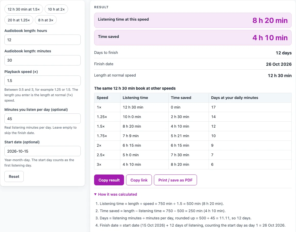Click the 4 h 10 min time saved headline value
This screenshot has width=296, height=232.
pos(270,38)
